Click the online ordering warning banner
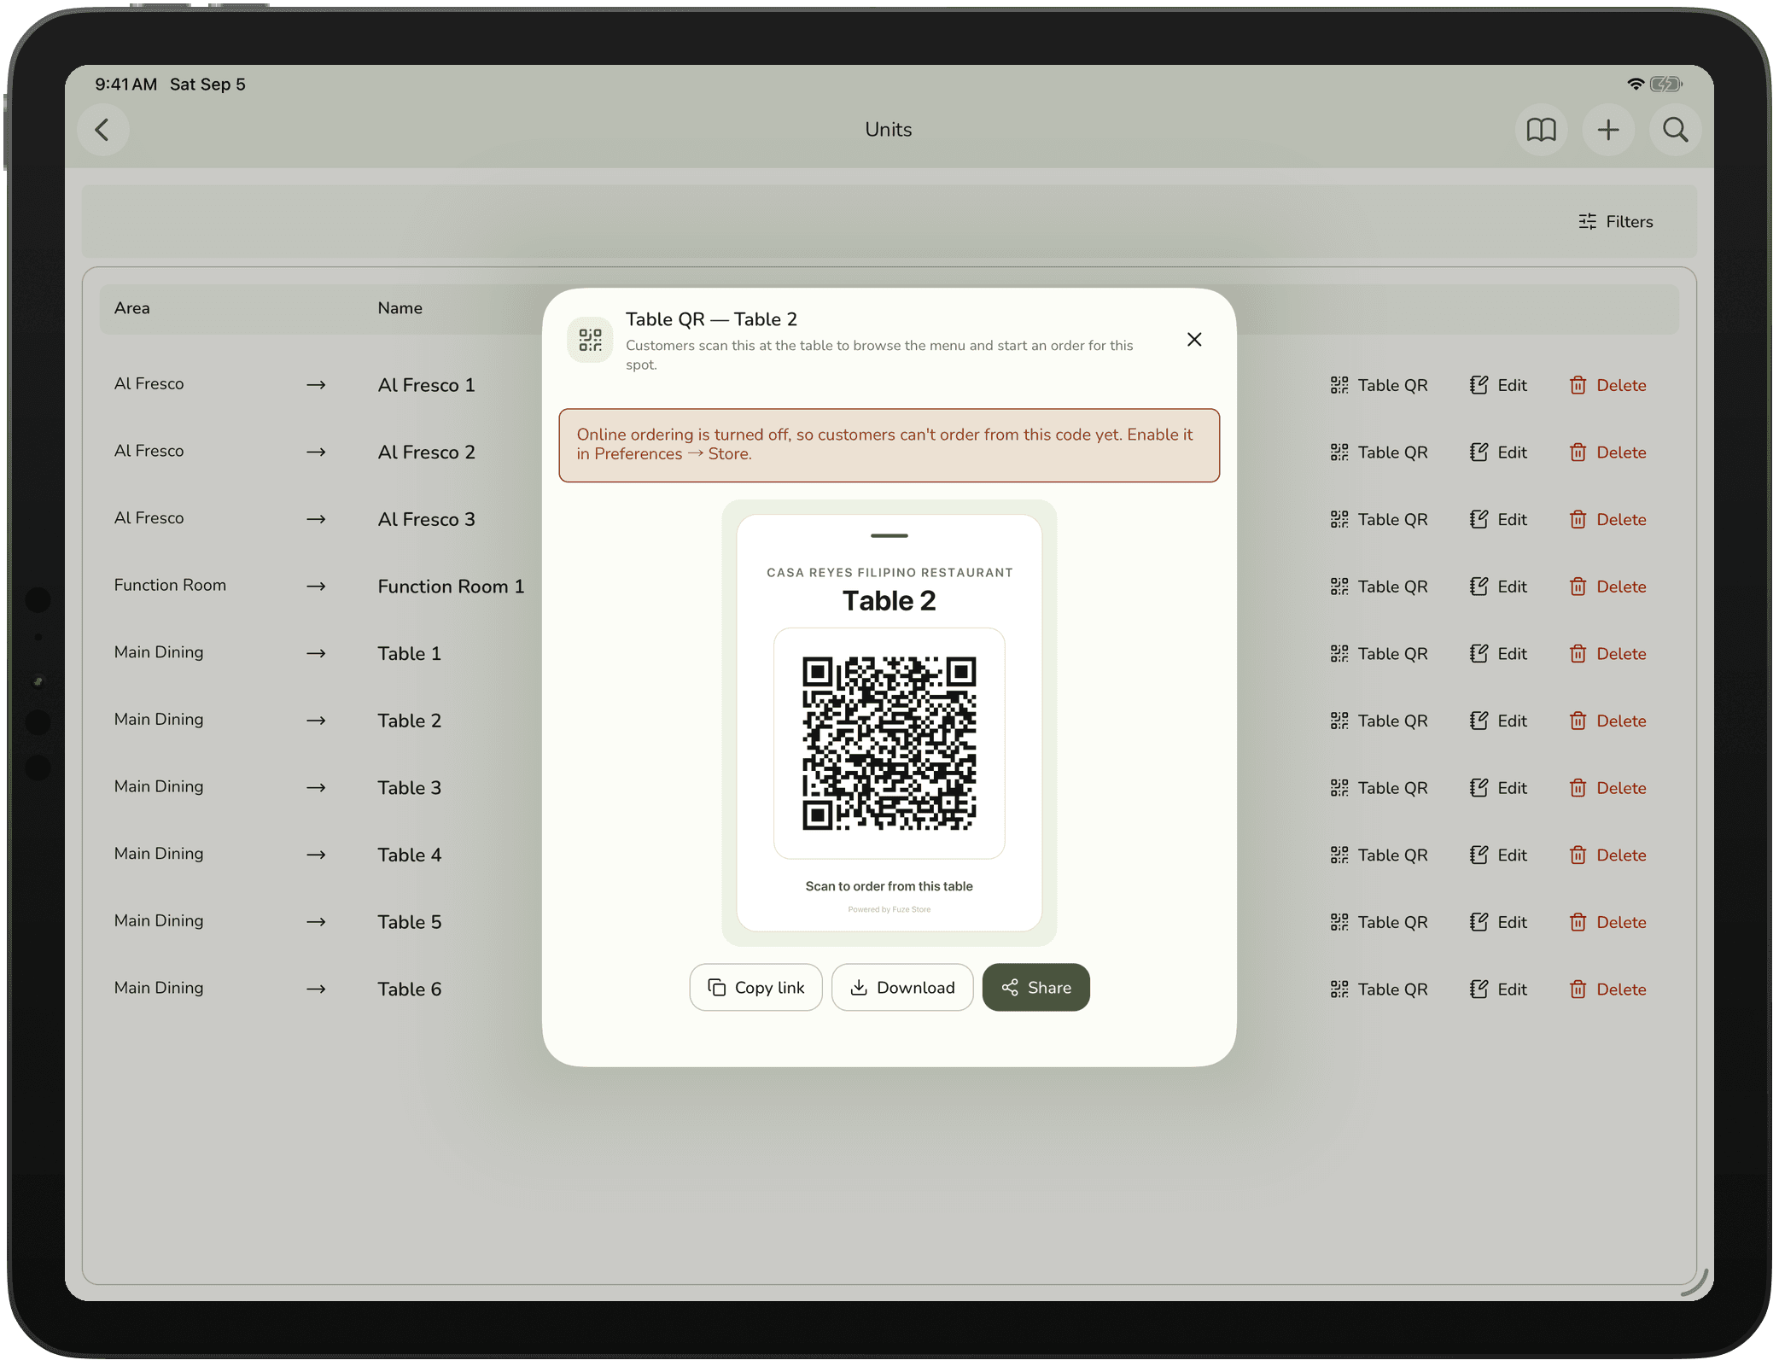The height and width of the screenshot is (1366, 1779). (889, 446)
